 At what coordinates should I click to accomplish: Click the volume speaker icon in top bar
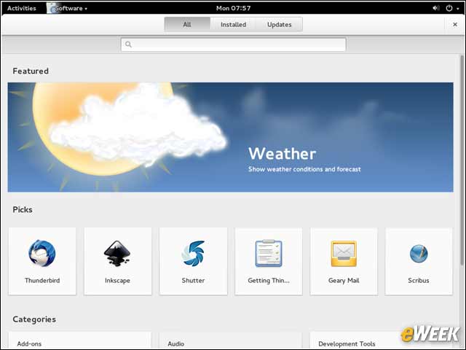435,8
